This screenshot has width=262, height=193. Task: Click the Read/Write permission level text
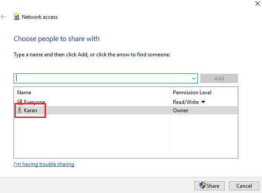coord(186,102)
